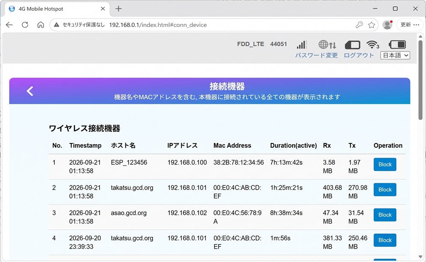Open the browser home page icon

tap(41, 25)
